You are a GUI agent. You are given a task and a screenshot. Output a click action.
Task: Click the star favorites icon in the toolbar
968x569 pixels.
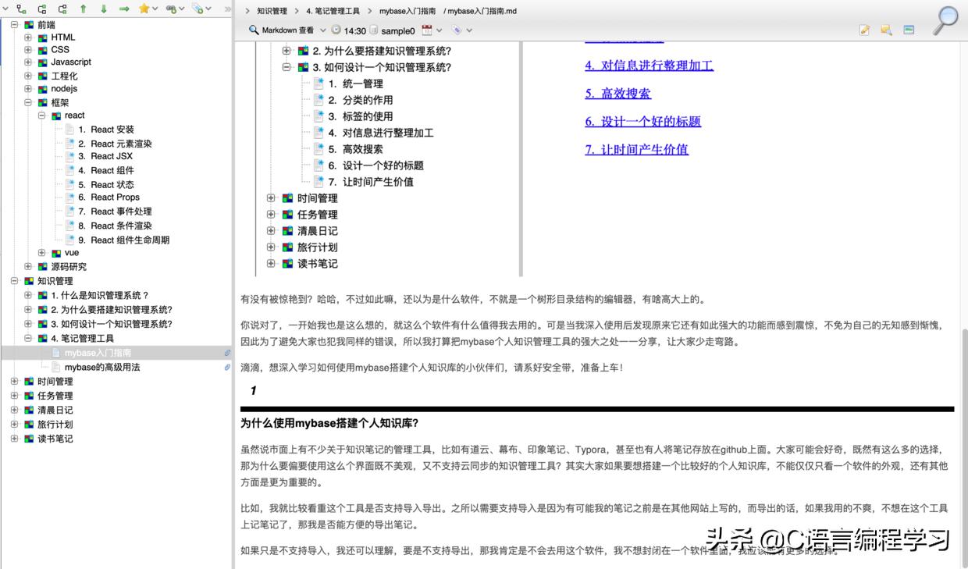tap(144, 9)
